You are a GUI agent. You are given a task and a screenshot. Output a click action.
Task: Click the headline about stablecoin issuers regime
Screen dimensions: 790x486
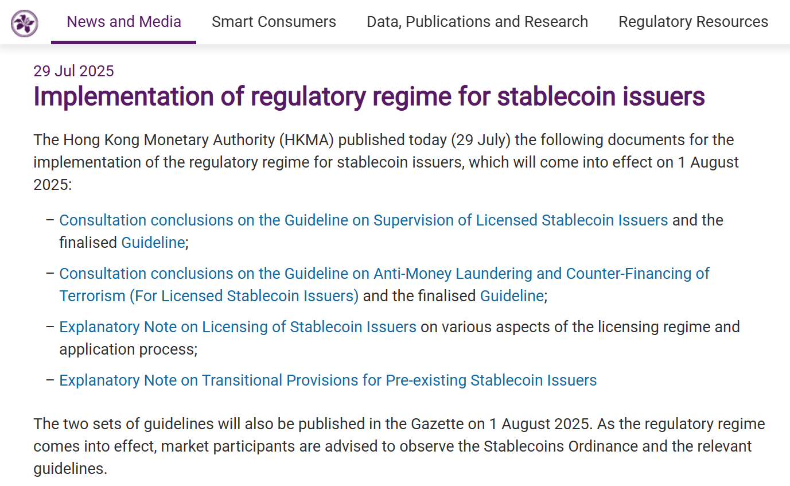[x=369, y=97]
